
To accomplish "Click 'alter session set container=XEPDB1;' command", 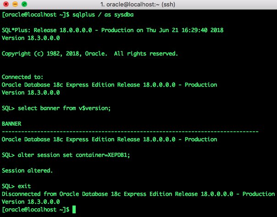I will (x=74, y=155).
